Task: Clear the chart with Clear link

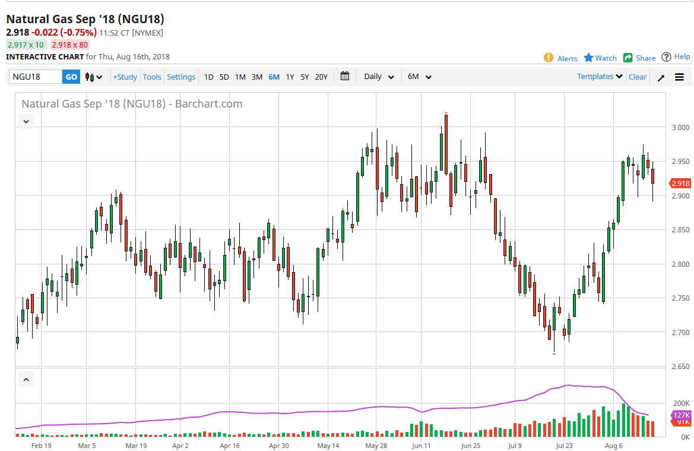Action: click(x=638, y=77)
